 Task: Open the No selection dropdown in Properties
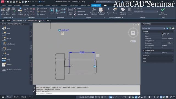click(x=153, y=28)
